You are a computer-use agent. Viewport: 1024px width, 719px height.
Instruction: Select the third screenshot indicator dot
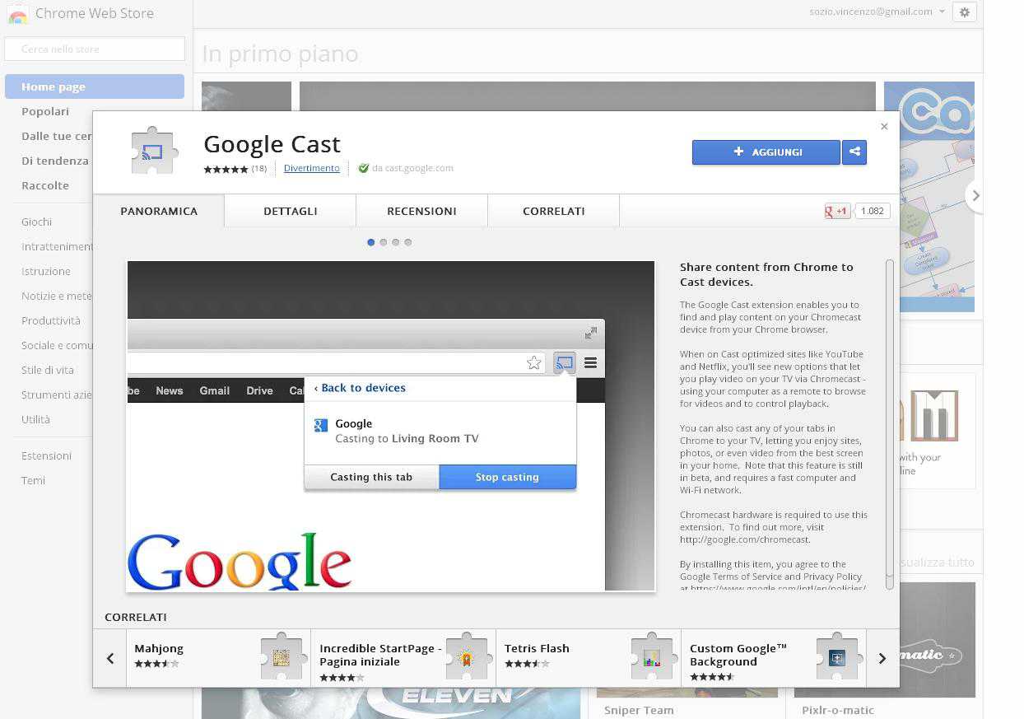pos(396,242)
